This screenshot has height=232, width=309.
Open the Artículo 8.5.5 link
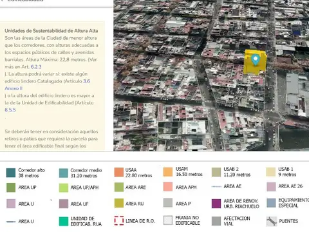coord(10,110)
